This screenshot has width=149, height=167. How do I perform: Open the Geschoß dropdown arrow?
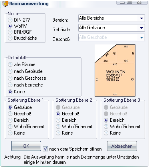pyautogui.click(x=141, y=38)
